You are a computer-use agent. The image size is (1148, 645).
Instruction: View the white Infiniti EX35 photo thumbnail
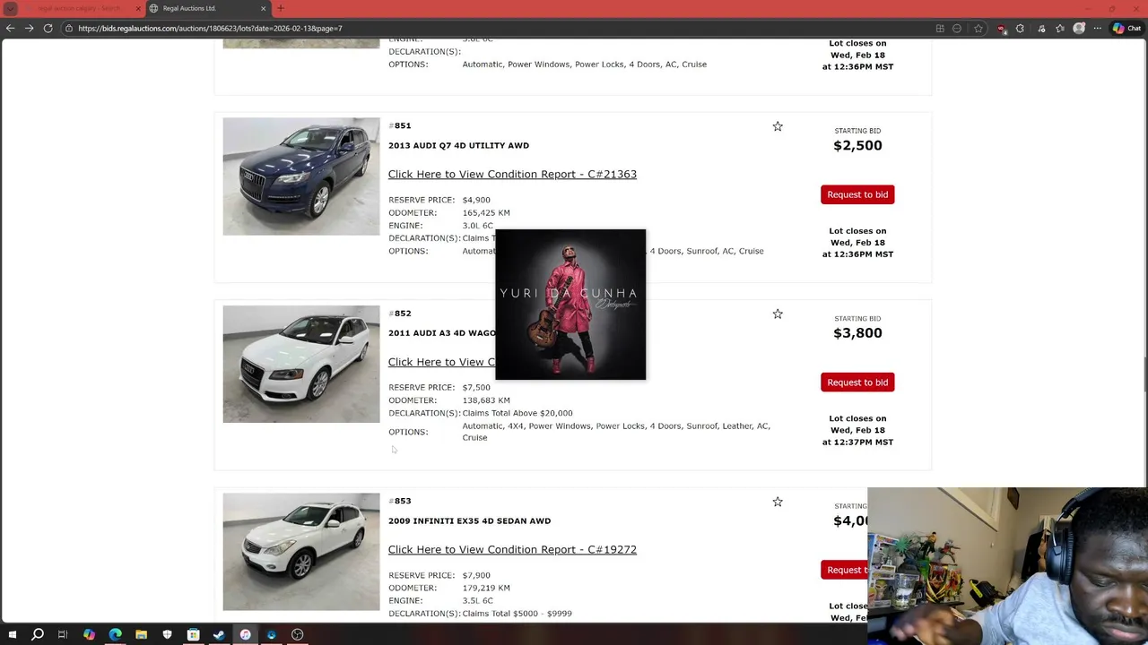[301, 552]
